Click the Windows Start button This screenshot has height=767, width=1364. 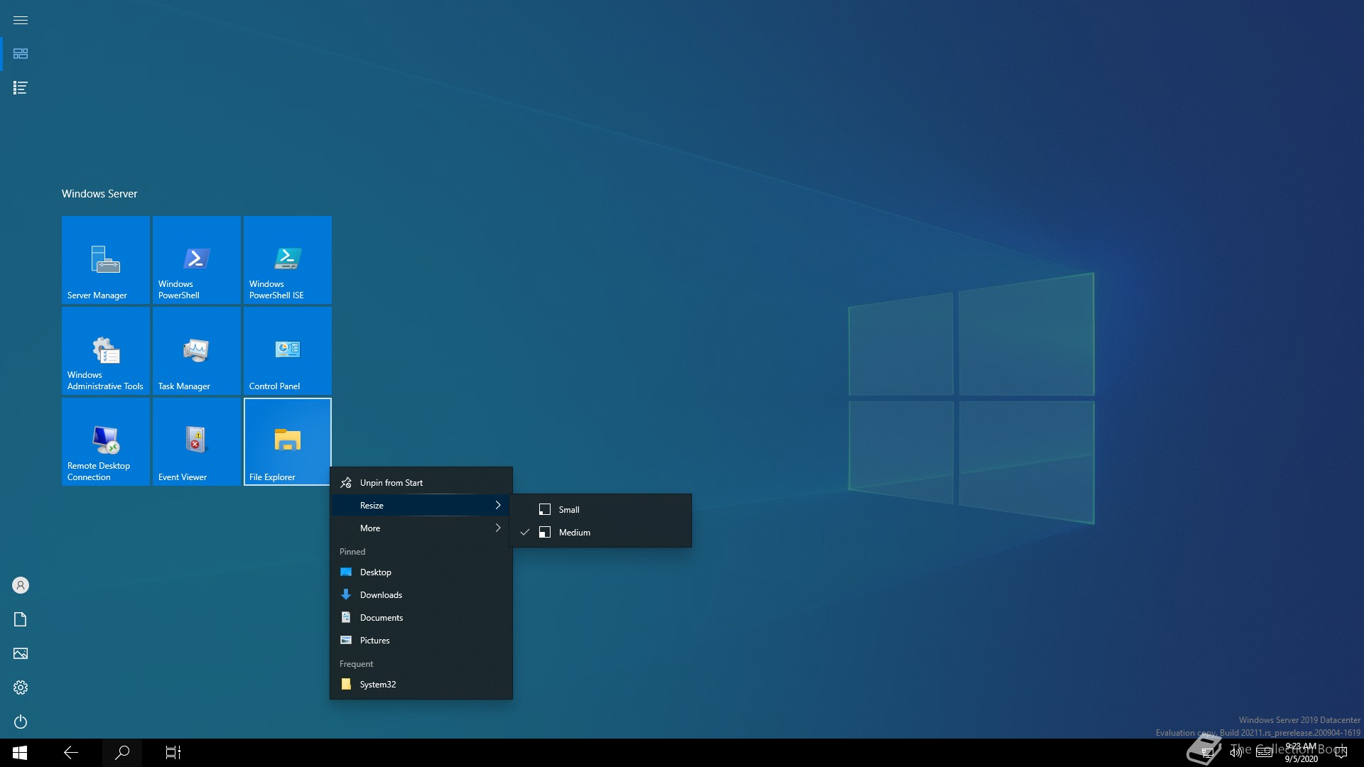click(x=20, y=753)
